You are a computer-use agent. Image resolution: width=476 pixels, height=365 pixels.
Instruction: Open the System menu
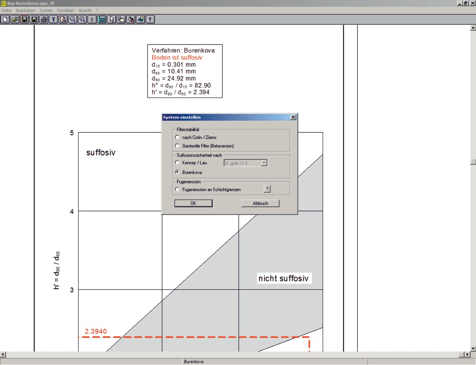coord(46,11)
